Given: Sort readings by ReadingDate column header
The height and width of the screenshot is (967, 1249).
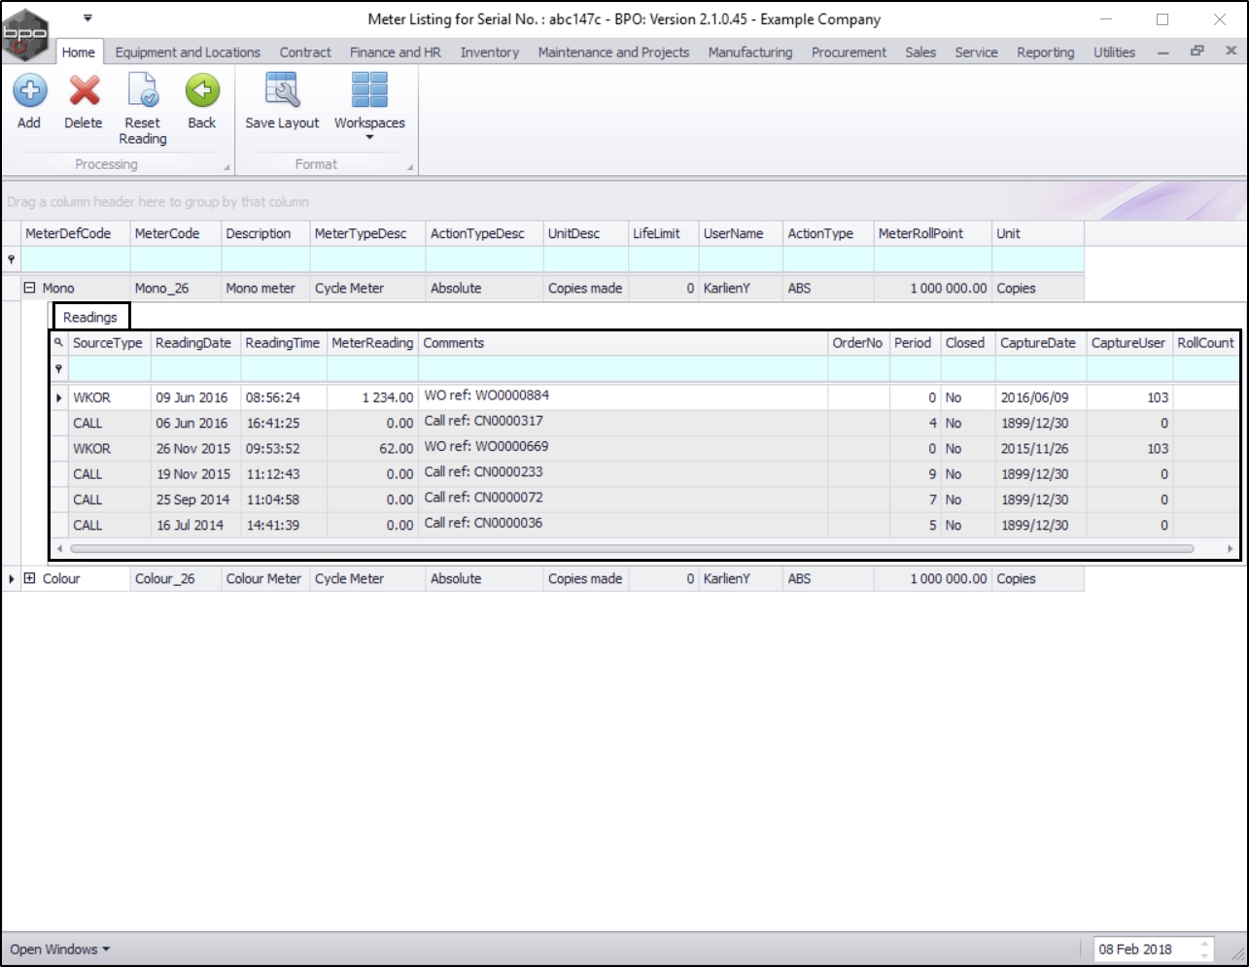Looking at the screenshot, I should (x=196, y=343).
